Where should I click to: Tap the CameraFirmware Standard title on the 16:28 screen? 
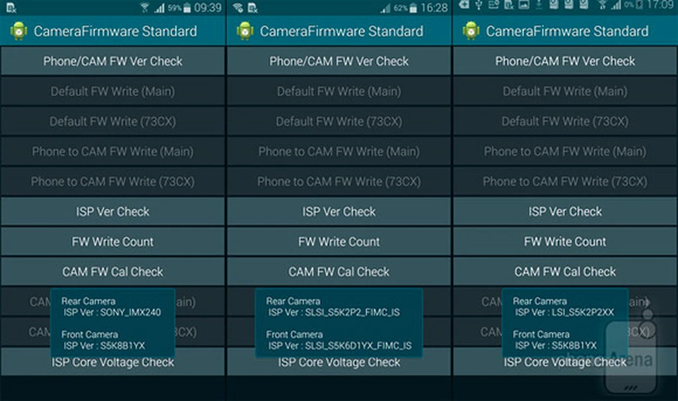tap(342, 31)
